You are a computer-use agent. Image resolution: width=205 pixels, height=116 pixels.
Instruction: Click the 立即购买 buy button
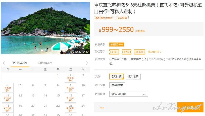(190, 107)
